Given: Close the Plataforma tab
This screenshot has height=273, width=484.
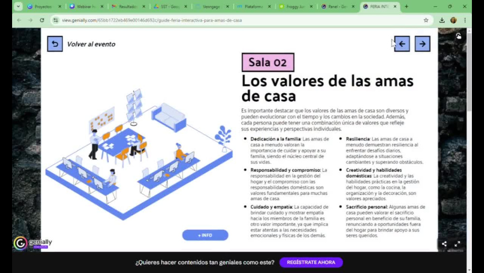Looking at the screenshot, I should (x=270, y=6).
